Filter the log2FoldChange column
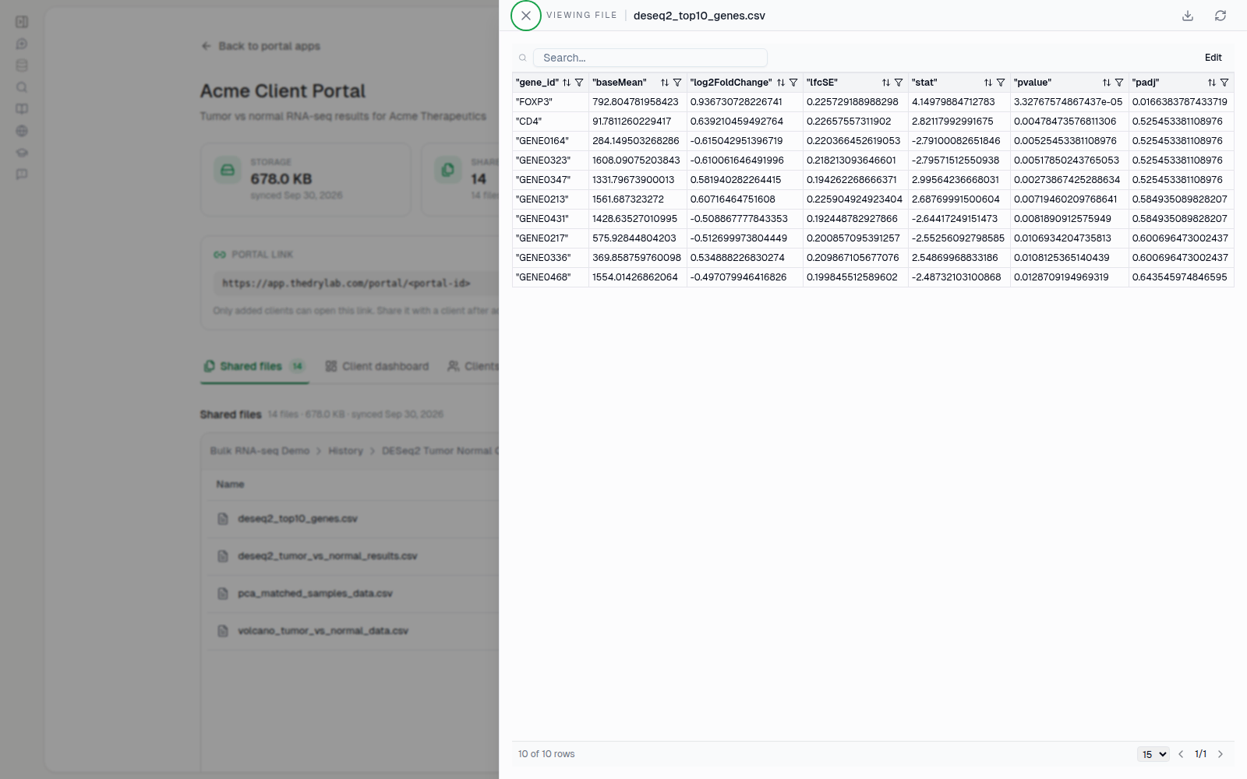 [793, 83]
